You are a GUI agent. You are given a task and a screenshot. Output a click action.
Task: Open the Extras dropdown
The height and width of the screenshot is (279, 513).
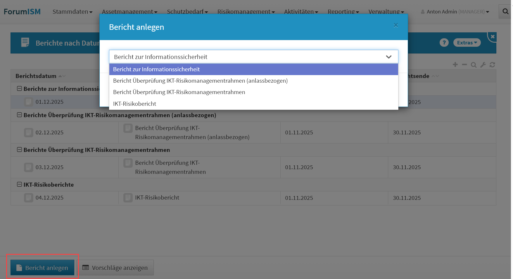point(467,43)
